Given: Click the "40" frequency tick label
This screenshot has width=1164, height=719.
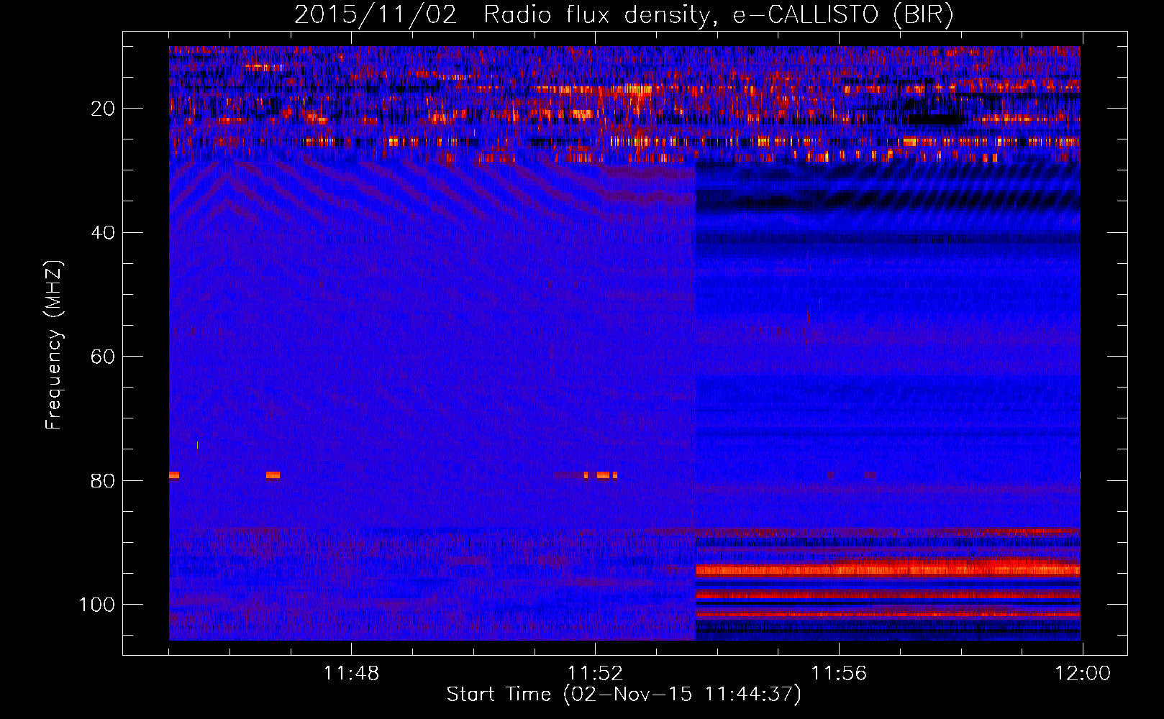Looking at the screenshot, I should [x=103, y=233].
